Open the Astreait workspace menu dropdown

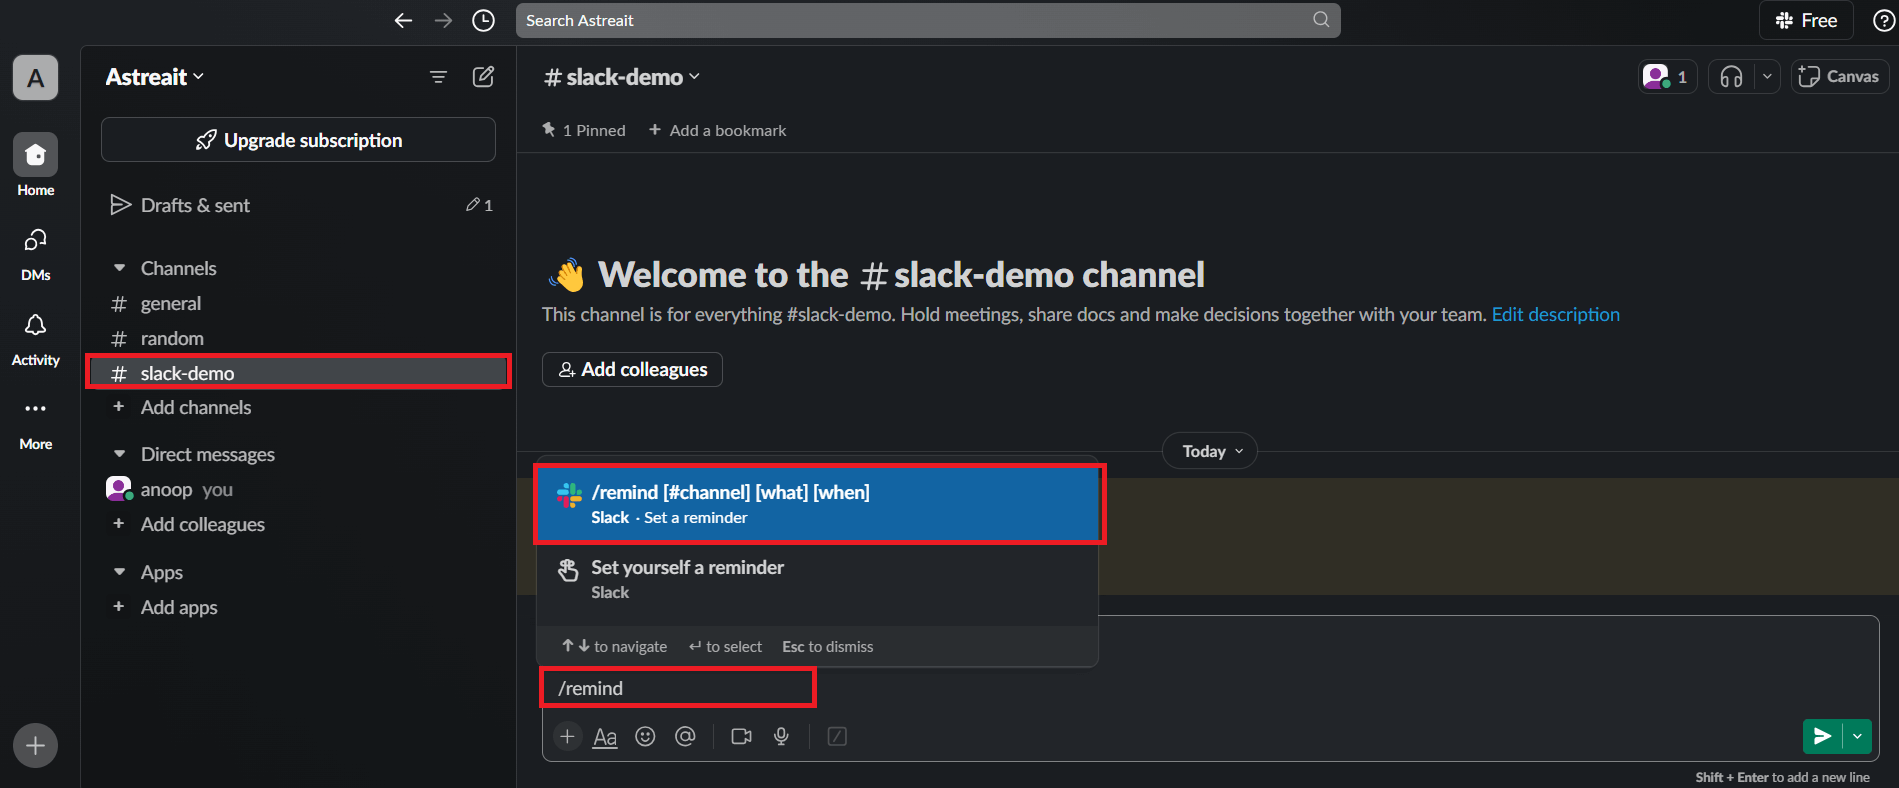click(x=155, y=77)
